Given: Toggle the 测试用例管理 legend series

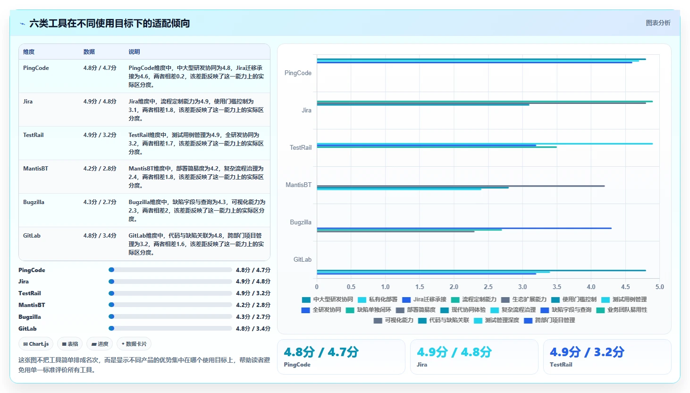Looking at the screenshot, I should 624,299.
